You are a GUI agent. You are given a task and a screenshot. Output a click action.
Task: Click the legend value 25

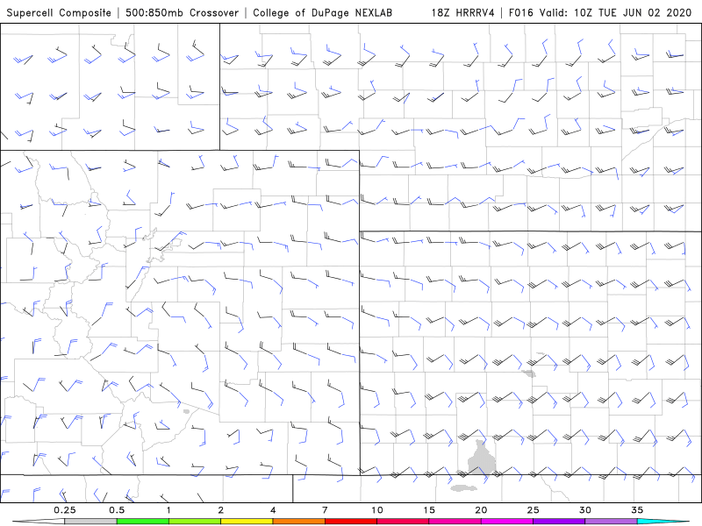click(x=534, y=510)
